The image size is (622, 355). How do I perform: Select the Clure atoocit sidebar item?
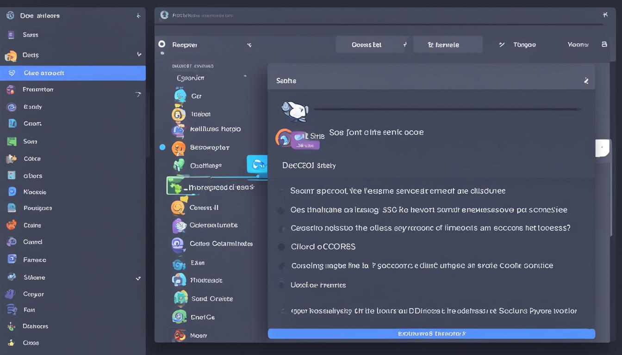tap(73, 73)
